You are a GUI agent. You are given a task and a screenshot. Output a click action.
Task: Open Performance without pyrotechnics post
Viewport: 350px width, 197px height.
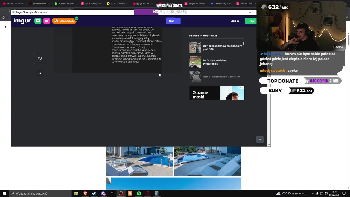click(x=215, y=62)
